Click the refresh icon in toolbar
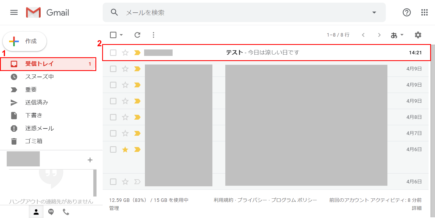 137,35
